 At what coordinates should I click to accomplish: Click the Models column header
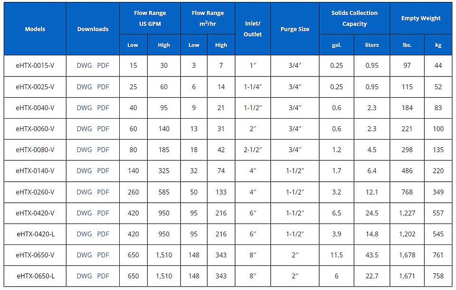coord(35,29)
